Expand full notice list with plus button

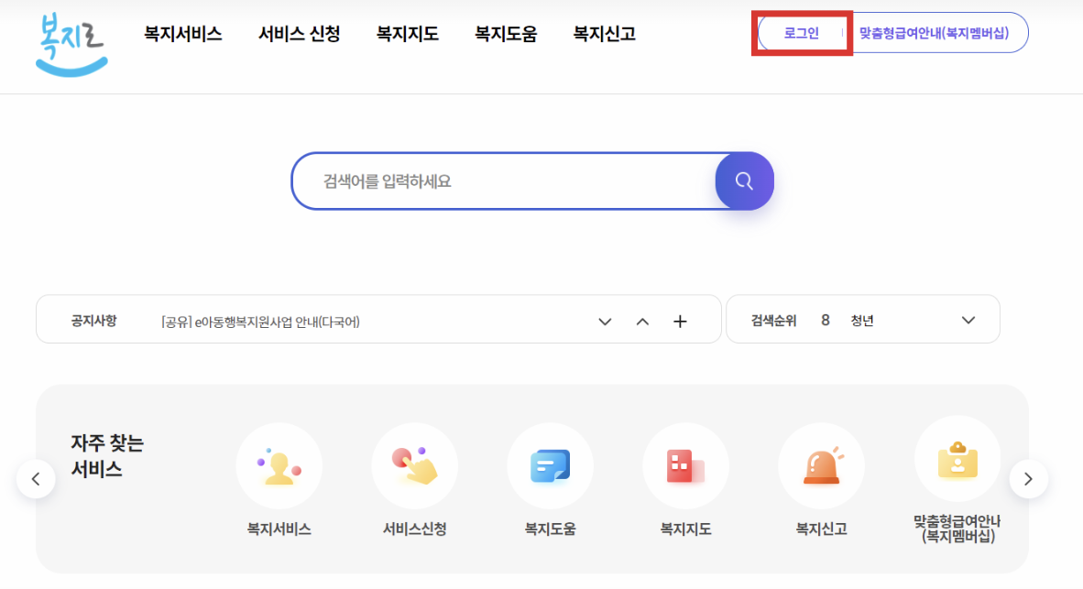coord(679,321)
